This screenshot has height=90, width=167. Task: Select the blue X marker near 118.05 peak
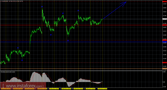coord(63,13)
